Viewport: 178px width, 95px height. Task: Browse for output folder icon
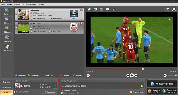click(x=142, y=86)
